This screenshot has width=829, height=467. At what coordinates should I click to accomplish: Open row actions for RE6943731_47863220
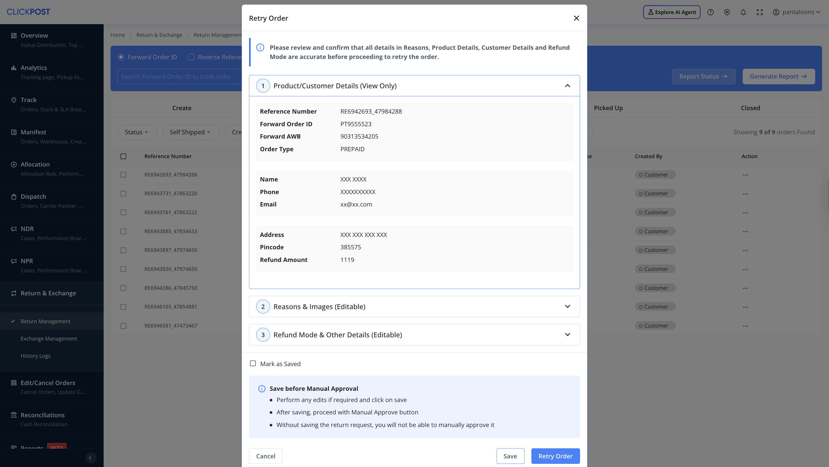pos(745,194)
